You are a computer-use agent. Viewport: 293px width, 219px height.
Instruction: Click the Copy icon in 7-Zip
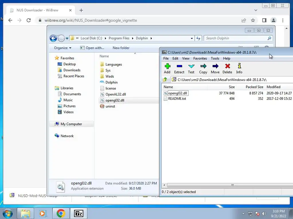203,68
